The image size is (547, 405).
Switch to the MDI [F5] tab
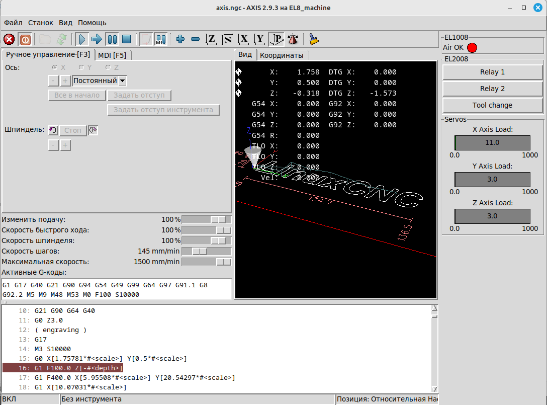coord(112,55)
